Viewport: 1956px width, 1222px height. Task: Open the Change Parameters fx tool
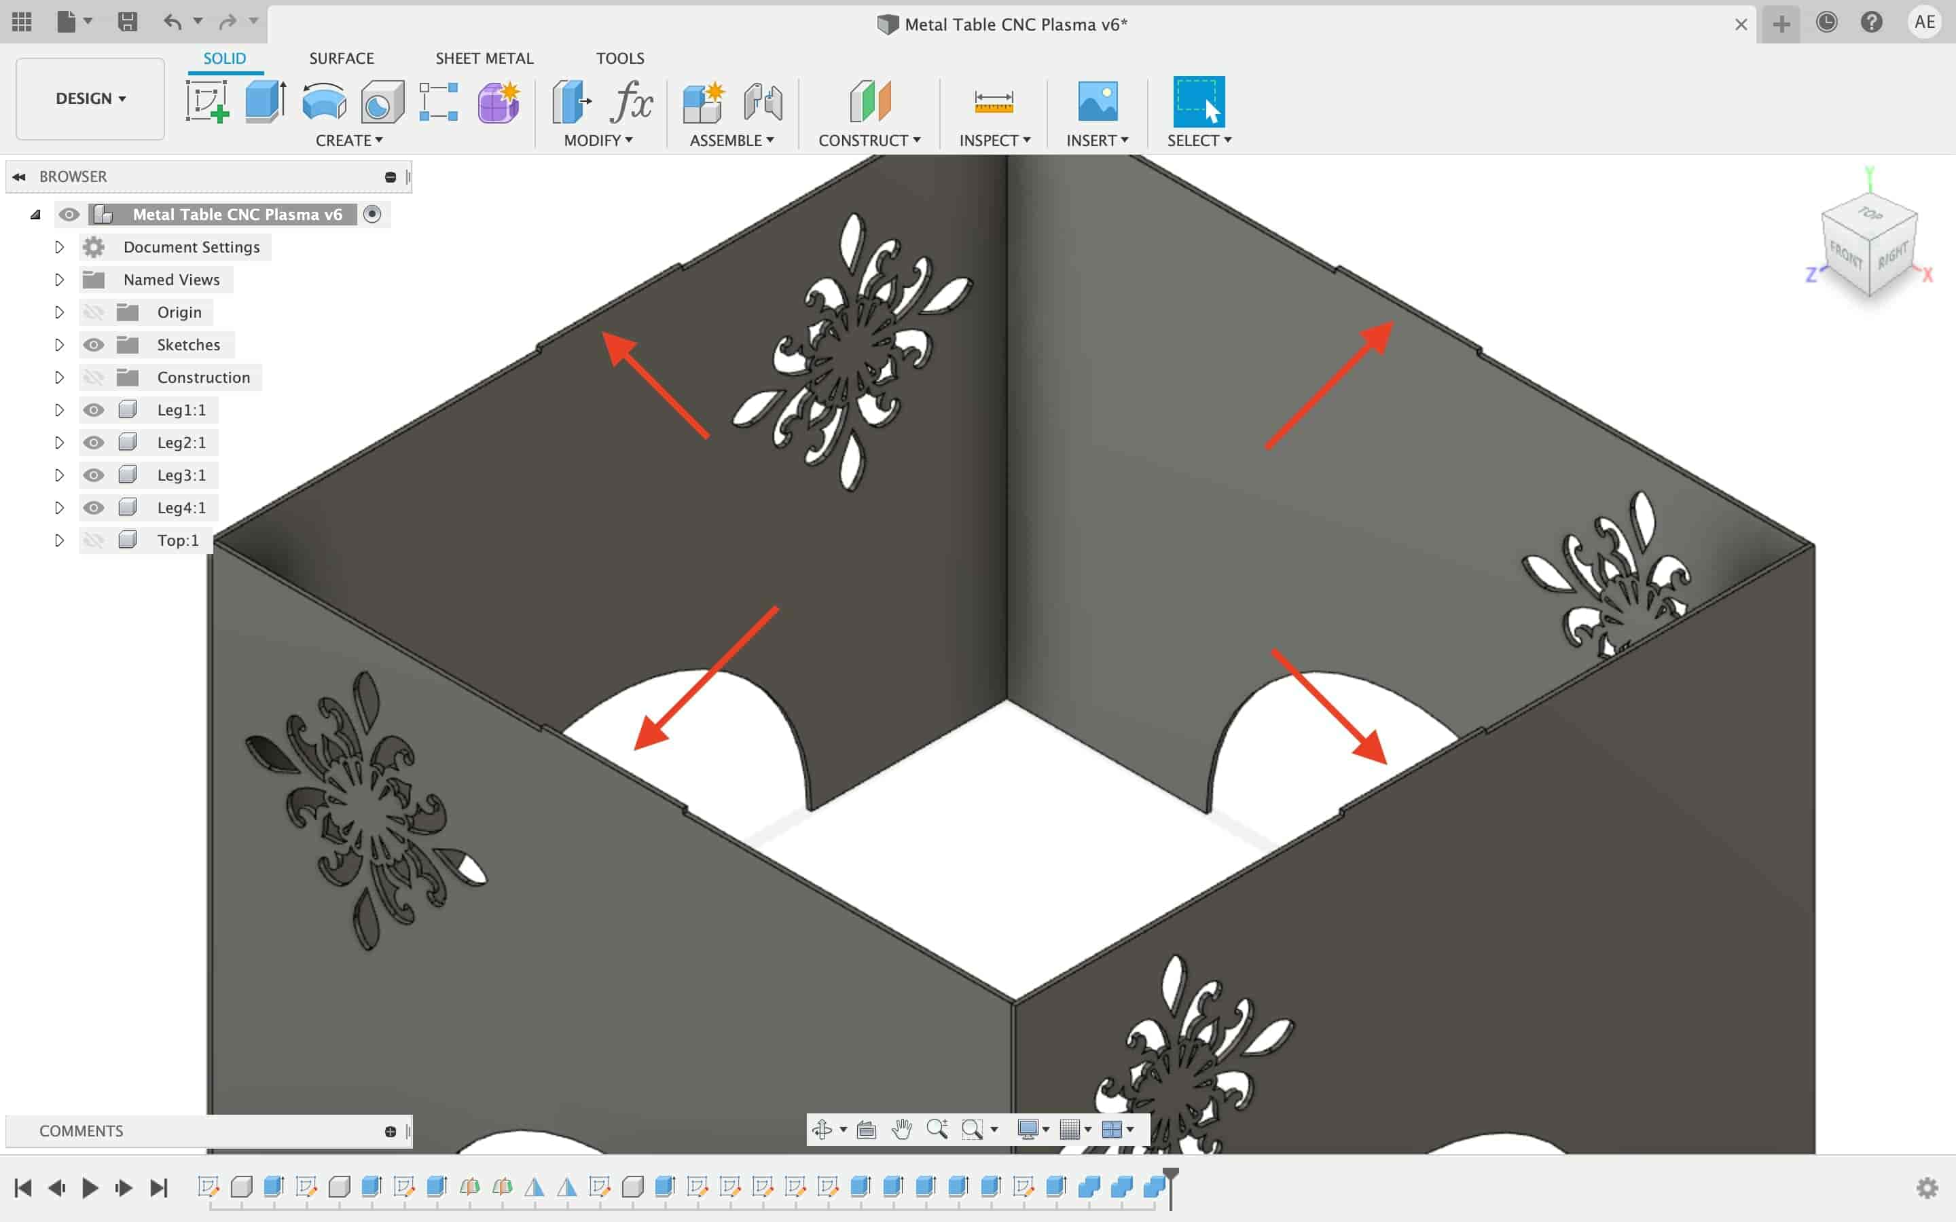(x=631, y=102)
